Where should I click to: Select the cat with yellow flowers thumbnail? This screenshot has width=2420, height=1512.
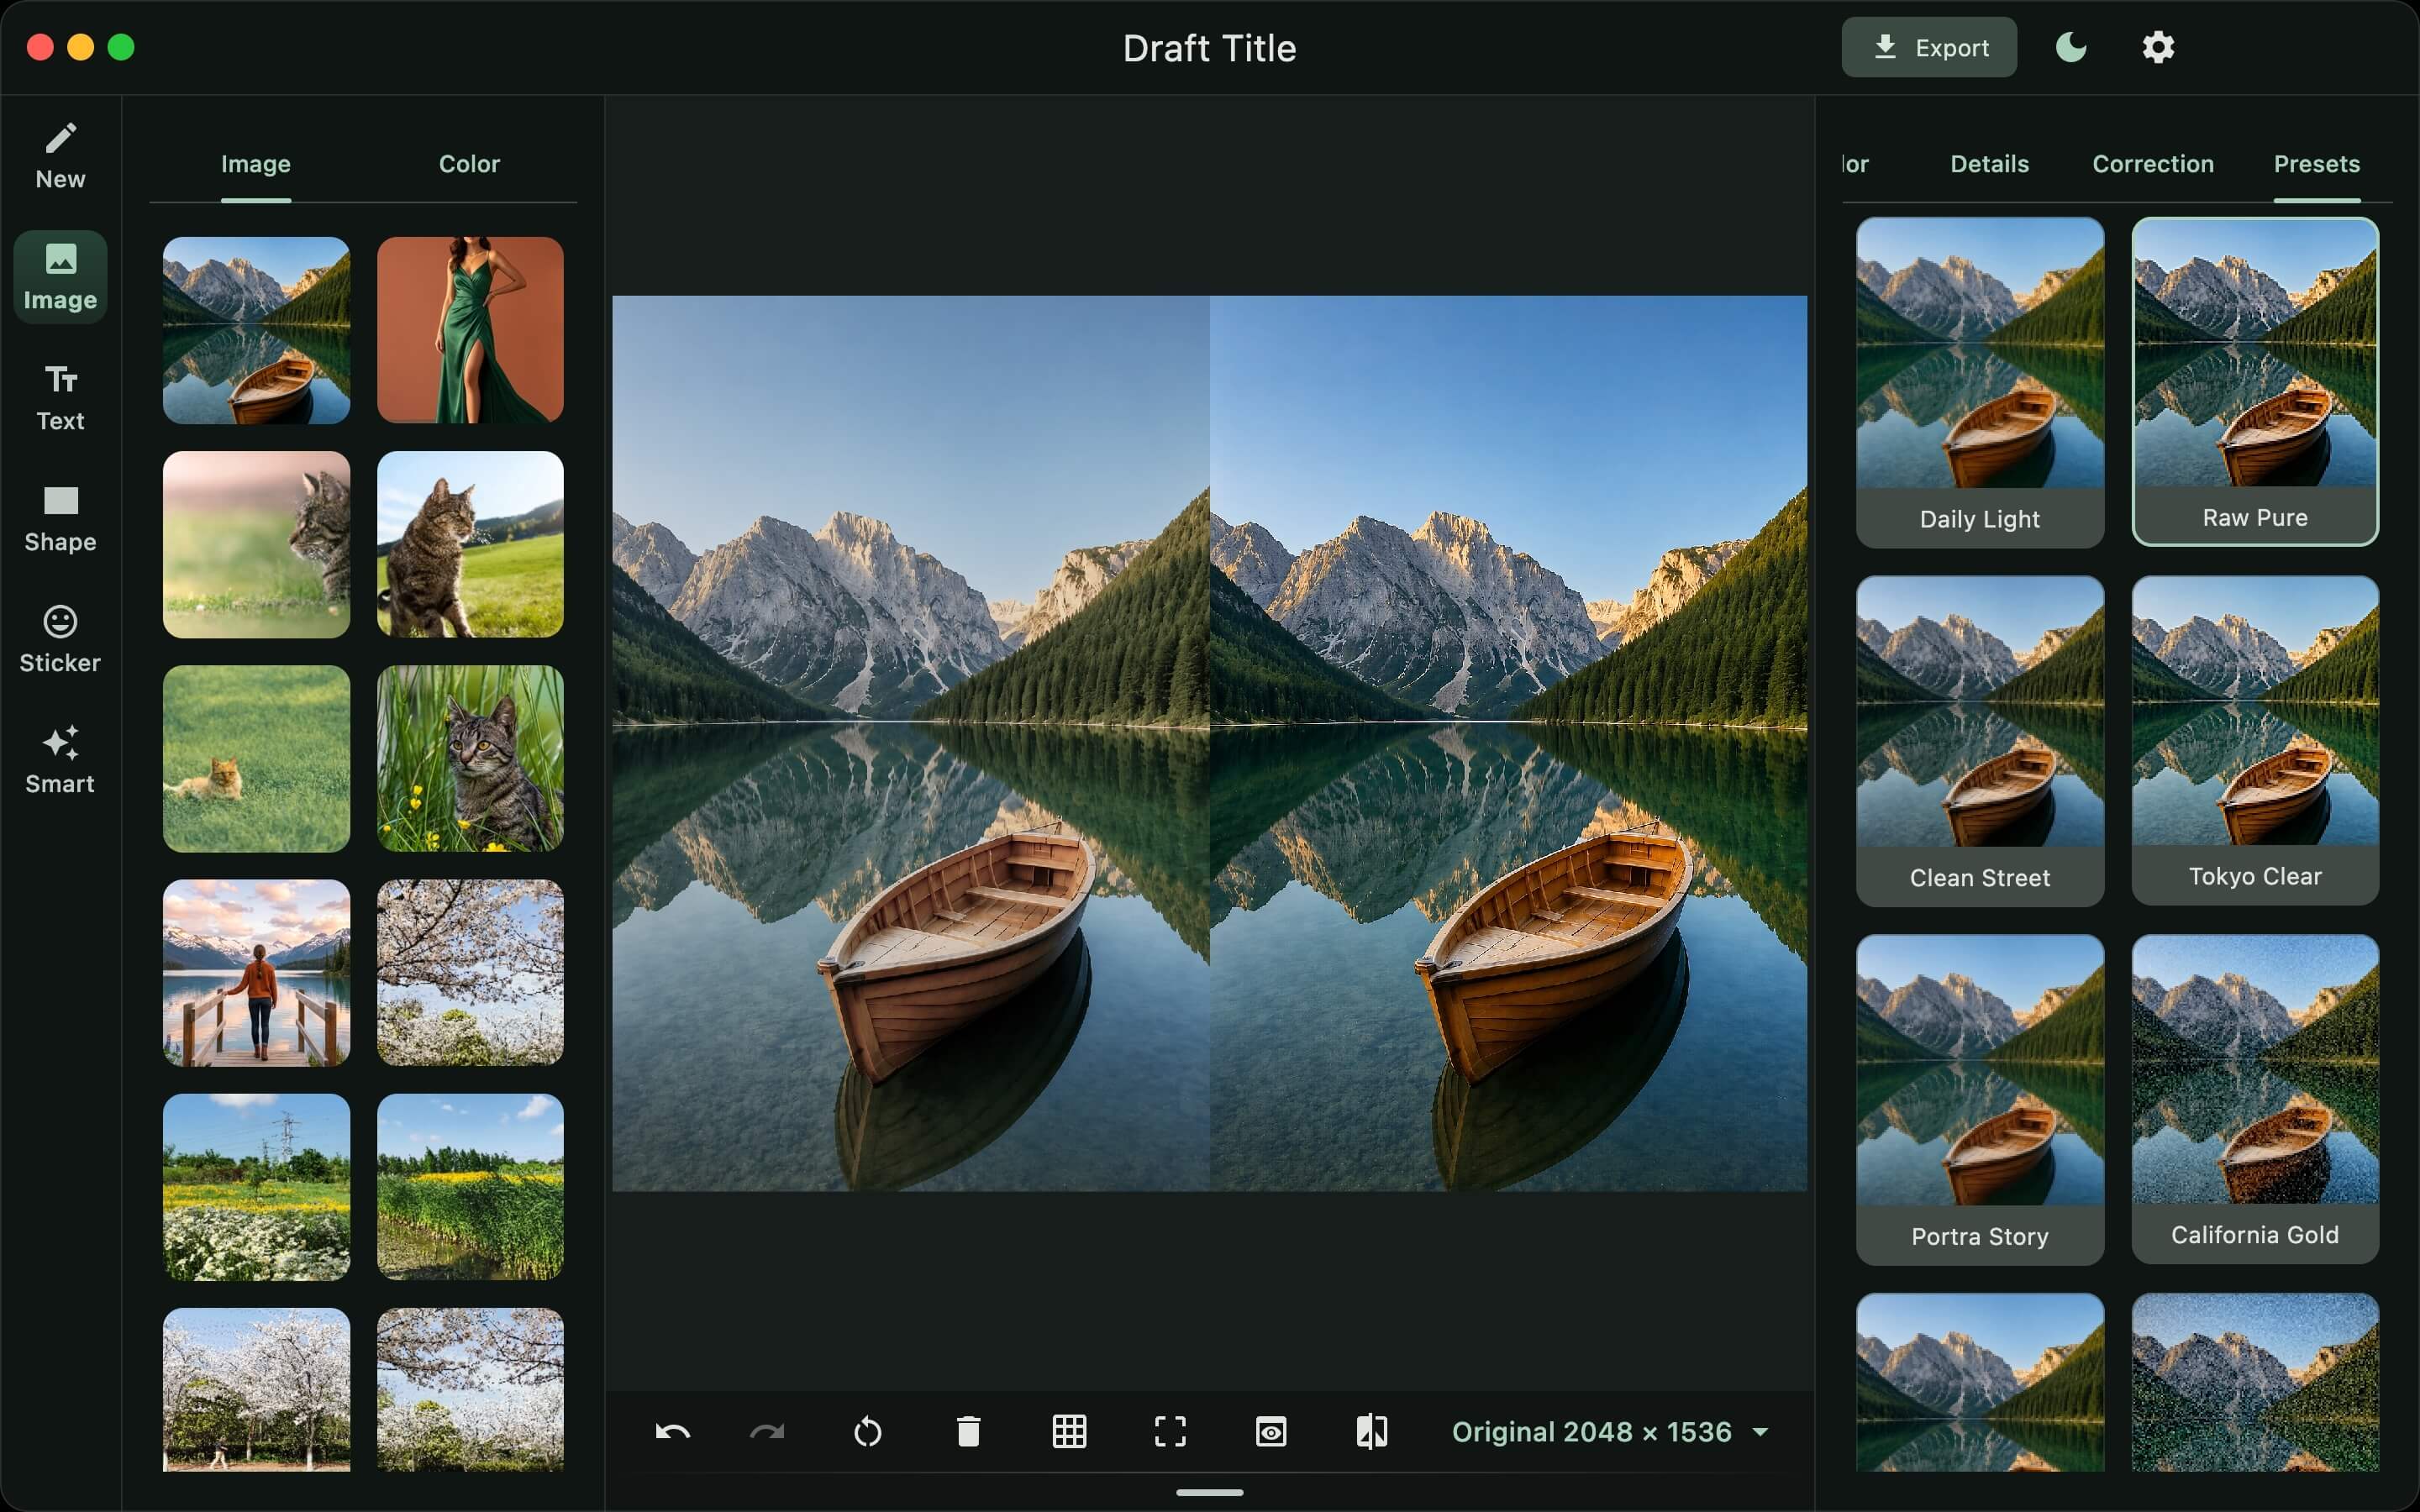click(x=470, y=758)
